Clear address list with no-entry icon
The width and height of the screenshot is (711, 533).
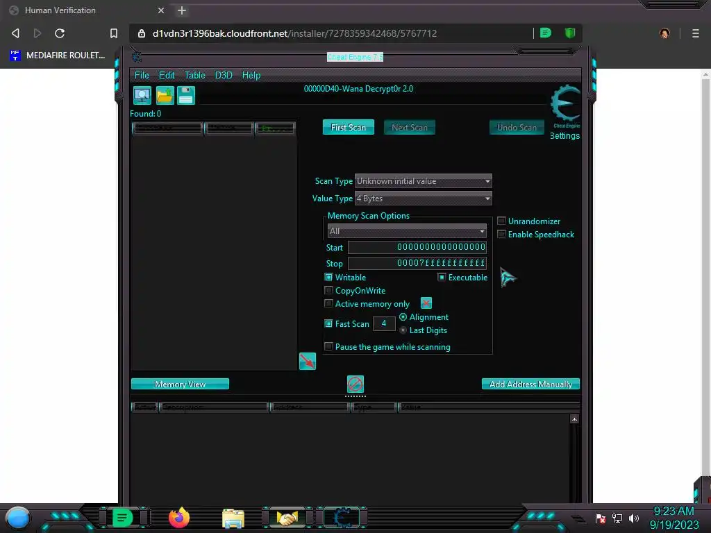click(355, 384)
